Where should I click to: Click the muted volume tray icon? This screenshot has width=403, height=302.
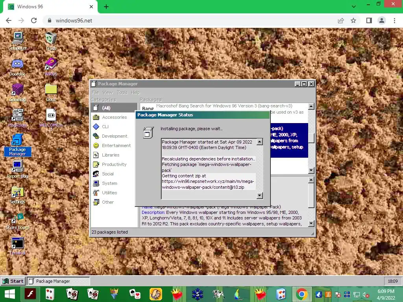click(366, 295)
